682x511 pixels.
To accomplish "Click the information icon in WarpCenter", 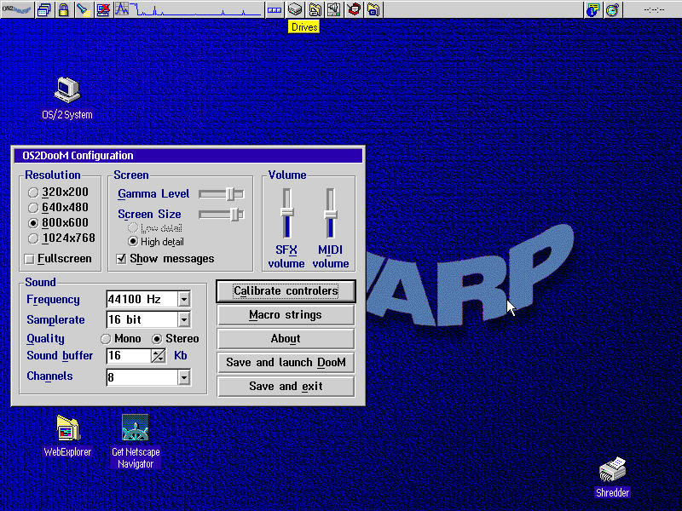I will (593, 9).
